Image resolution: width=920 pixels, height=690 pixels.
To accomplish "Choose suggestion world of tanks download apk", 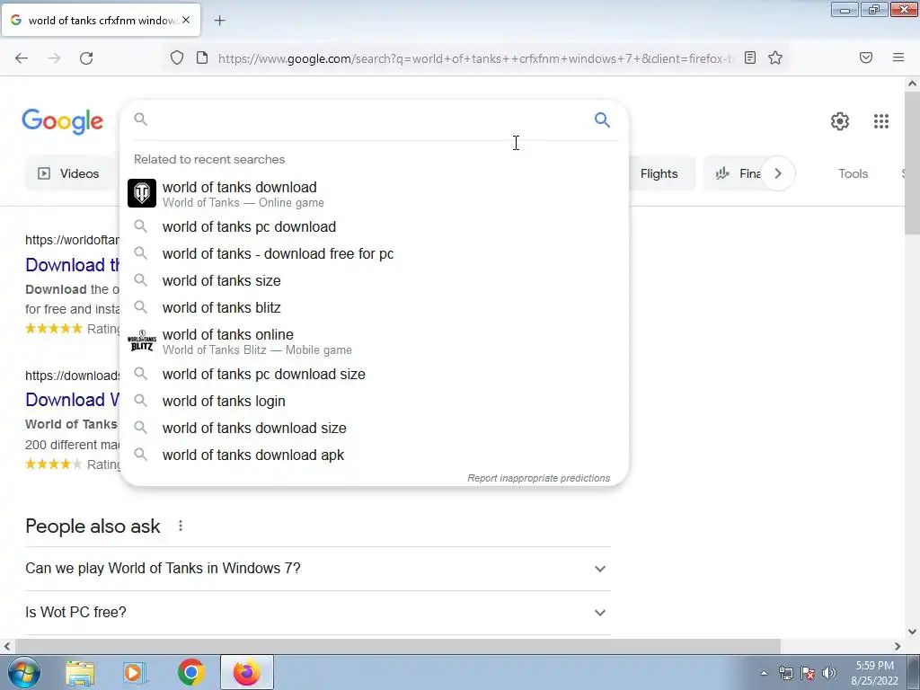I will coord(374,455).
